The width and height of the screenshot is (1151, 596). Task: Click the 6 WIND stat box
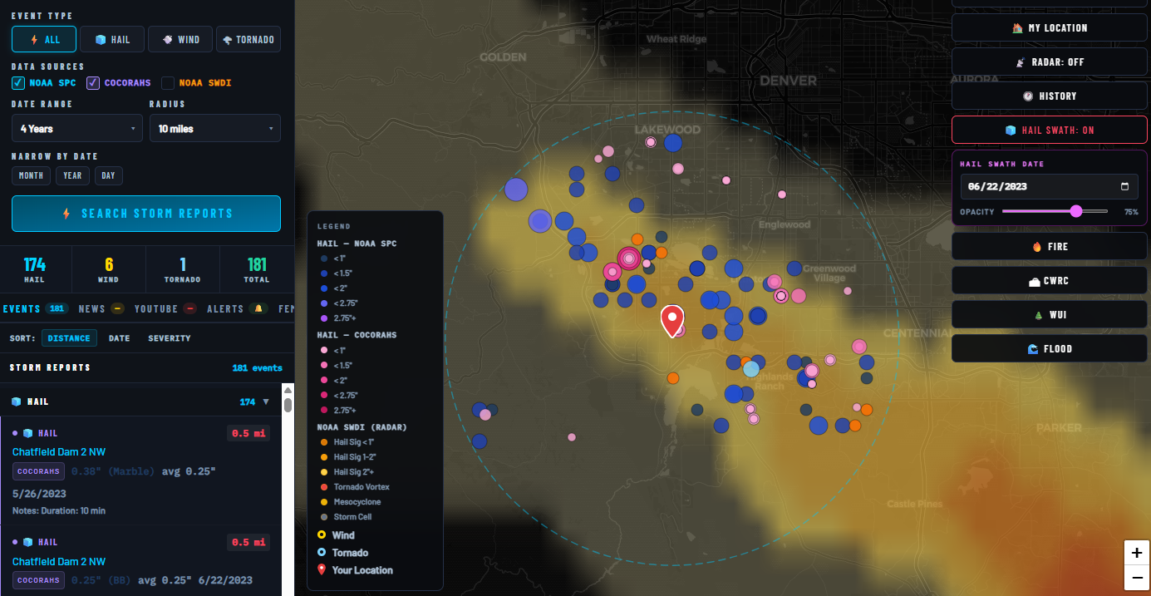point(109,269)
